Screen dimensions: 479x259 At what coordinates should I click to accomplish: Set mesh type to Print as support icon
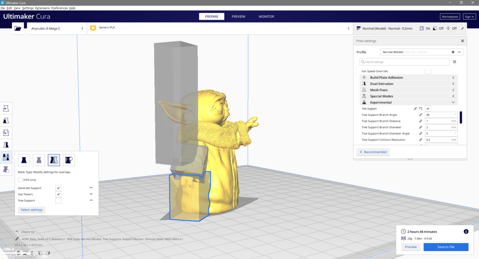tap(39, 160)
